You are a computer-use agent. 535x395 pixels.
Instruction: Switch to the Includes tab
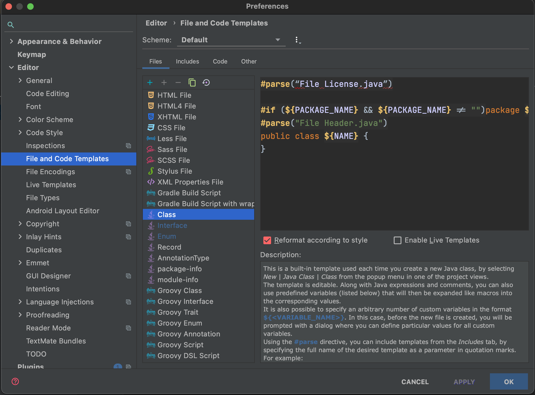(x=187, y=61)
